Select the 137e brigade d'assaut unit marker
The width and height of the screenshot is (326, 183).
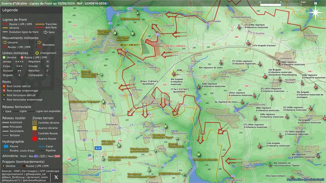(x=248, y=43)
